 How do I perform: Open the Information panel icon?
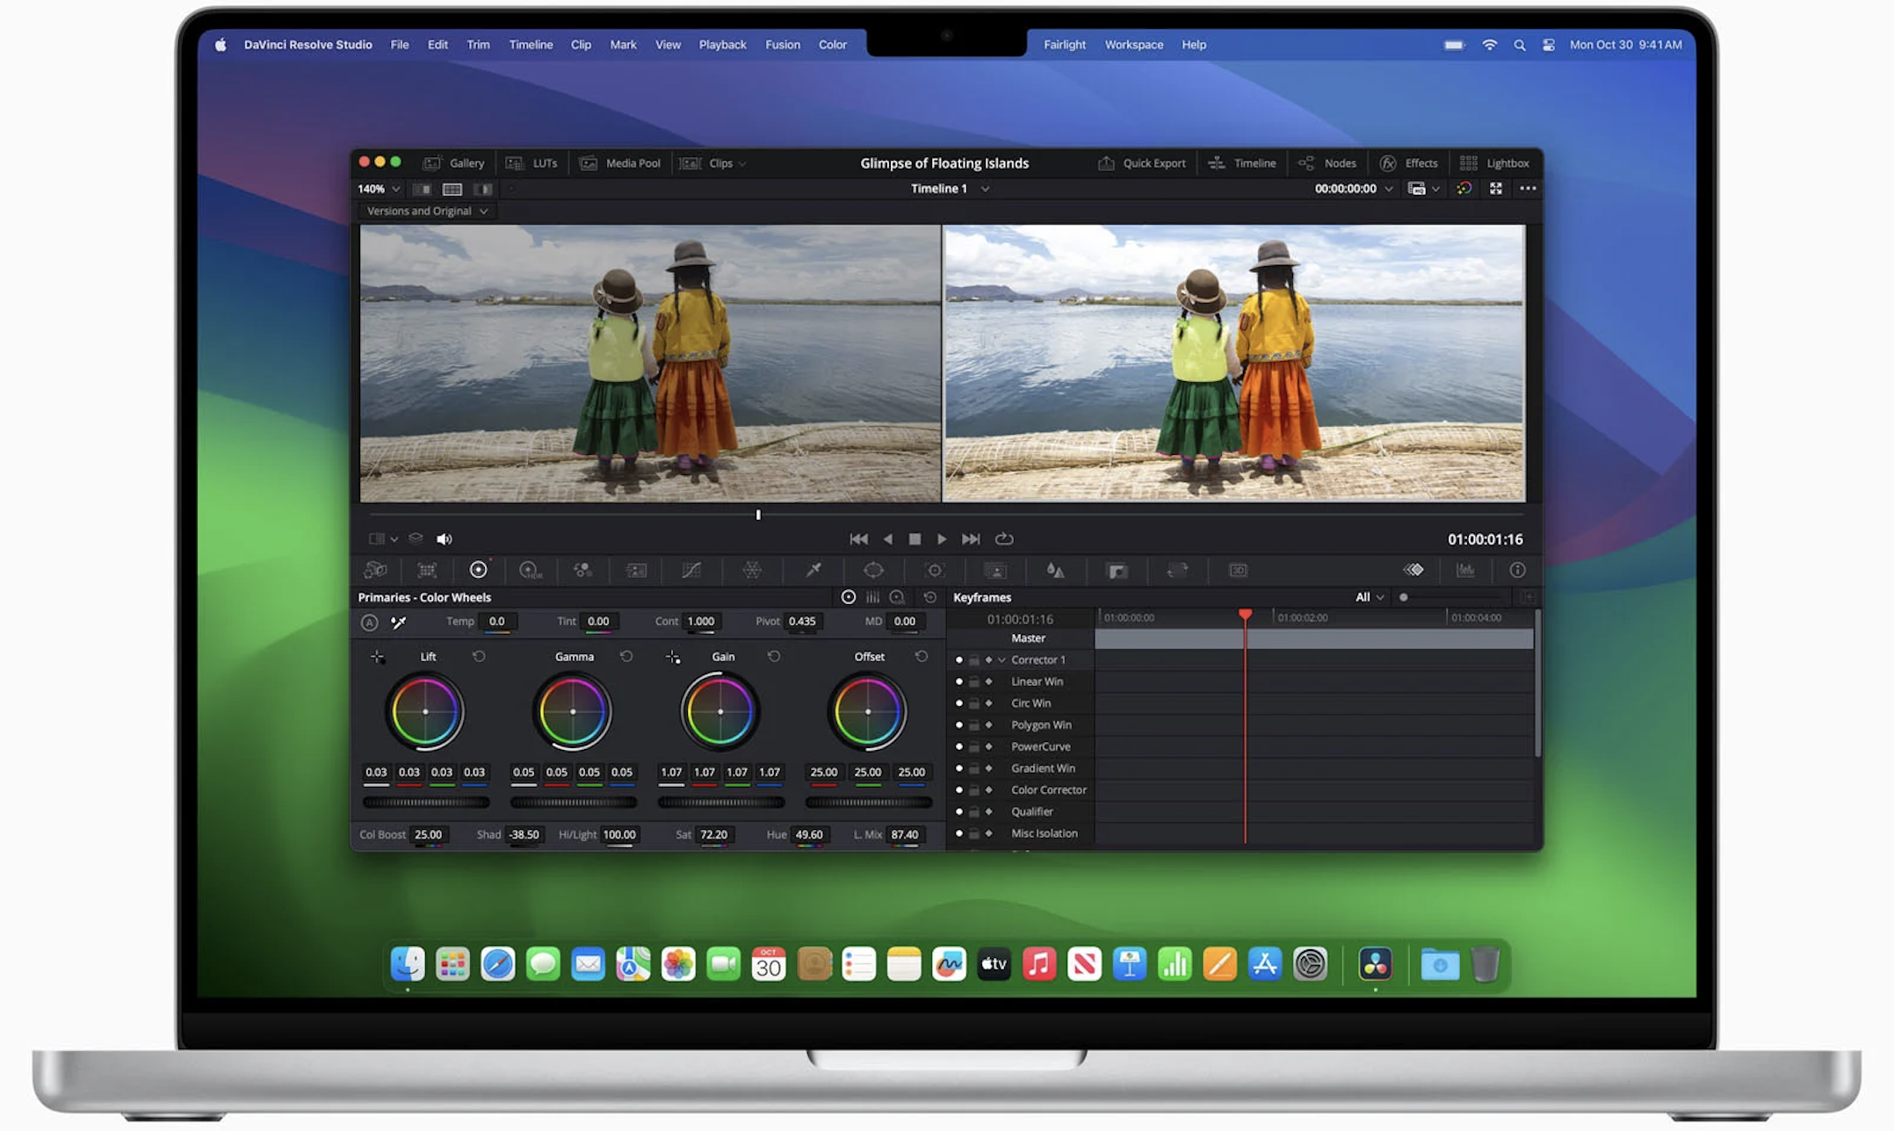pyautogui.click(x=1517, y=570)
